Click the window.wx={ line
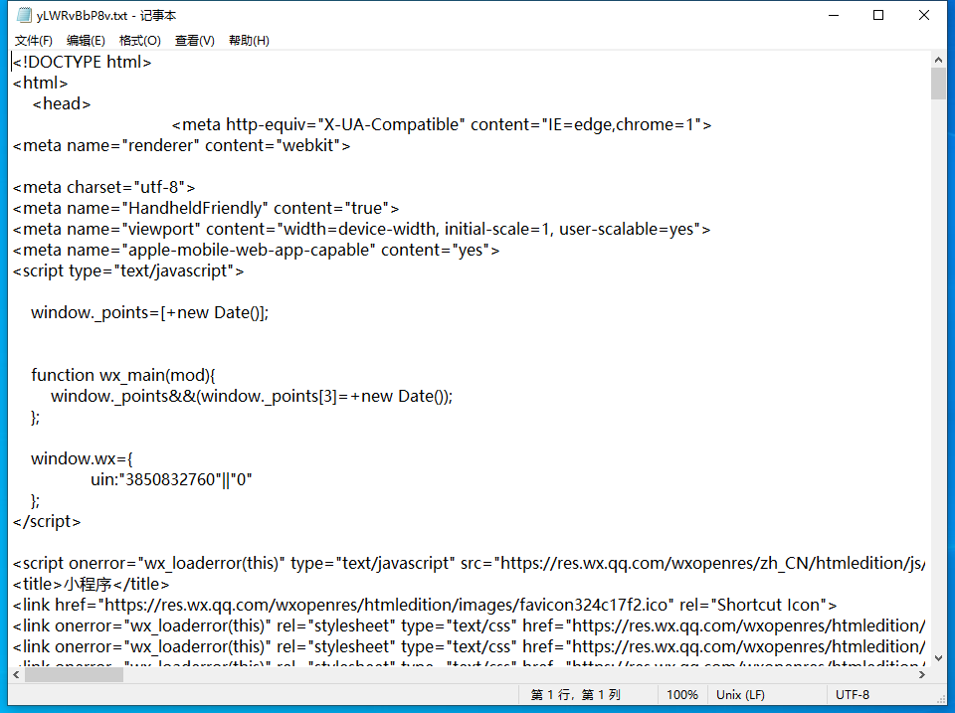This screenshot has height=713, width=955. [82, 458]
